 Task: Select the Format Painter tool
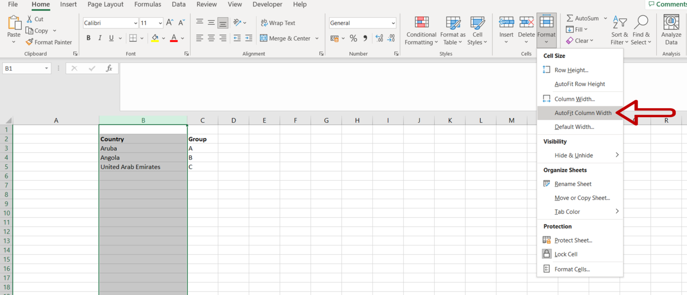pos(49,42)
